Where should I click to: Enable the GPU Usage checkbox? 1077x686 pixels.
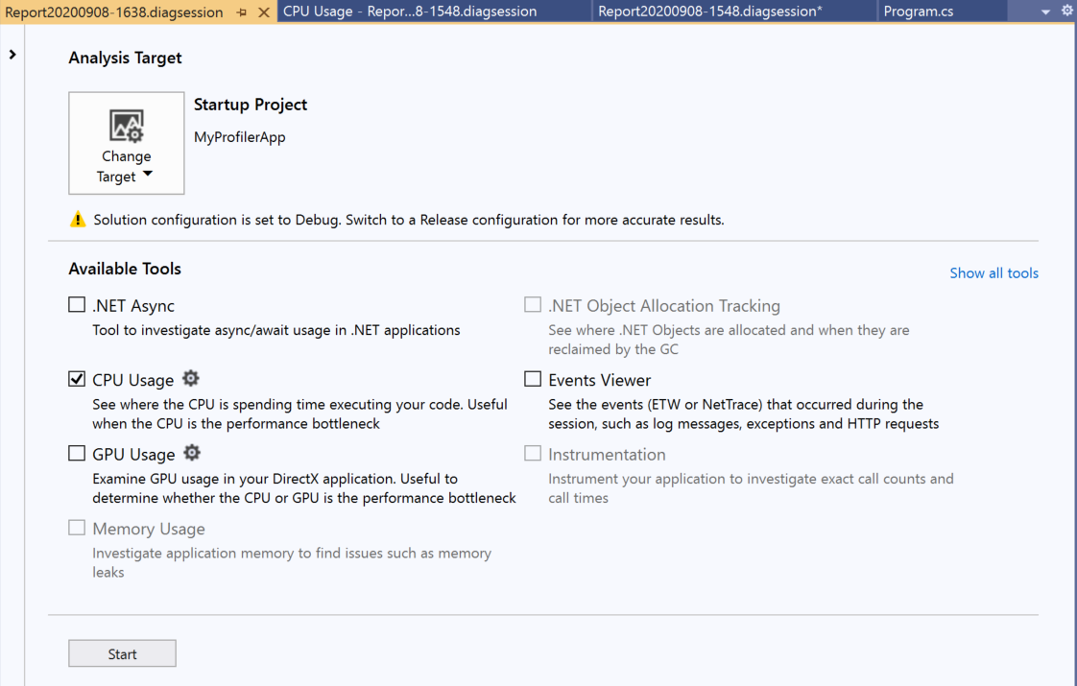click(x=77, y=453)
